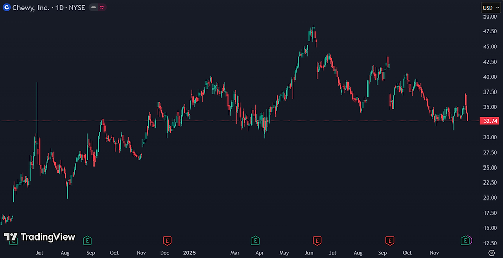Open red earnings marker at Jun 2025
This screenshot has height=258, width=503.
317,241
